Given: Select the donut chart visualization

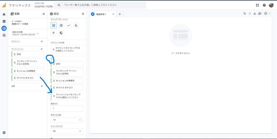Looking at the screenshot, I should [61, 25].
